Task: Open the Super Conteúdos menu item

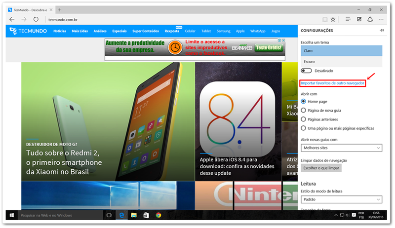Action: click(x=146, y=31)
